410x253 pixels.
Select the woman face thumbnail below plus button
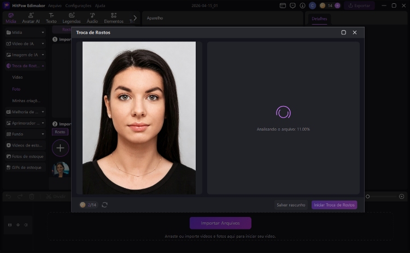click(61, 169)
